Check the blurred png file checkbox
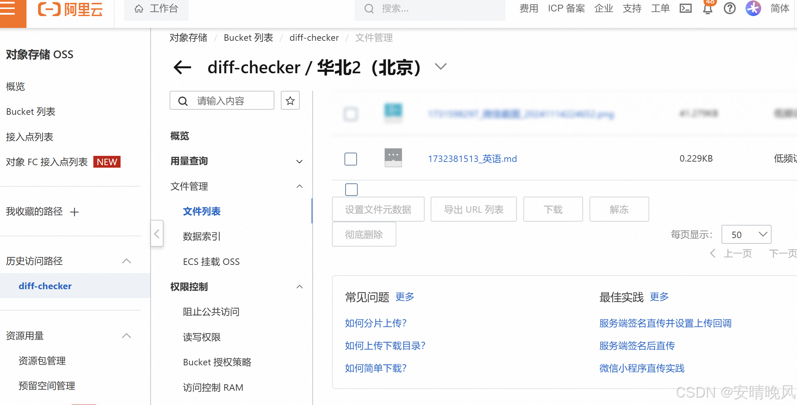 coord(351,114)
